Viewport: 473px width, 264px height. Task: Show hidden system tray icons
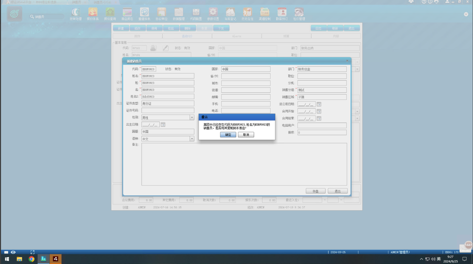pos(422,259)
